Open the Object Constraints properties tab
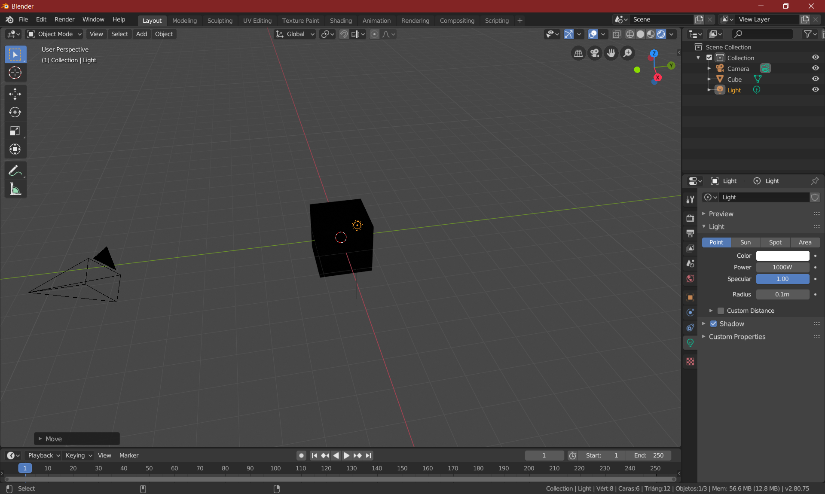This screenshot has height=494, width=825. click(690, 327)
